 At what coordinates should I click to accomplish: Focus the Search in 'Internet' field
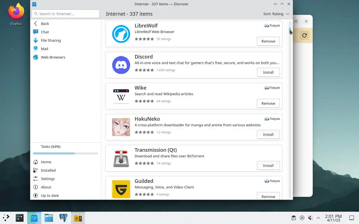[x=66, y=14]
